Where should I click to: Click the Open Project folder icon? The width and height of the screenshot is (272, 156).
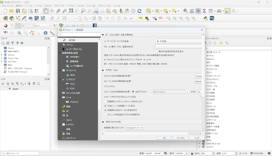click(12, 11)
